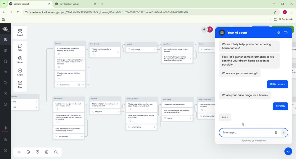Screen dimensions: 296x159
Task: Open the globe icon in left sidebar
Action: coord(5,50)
